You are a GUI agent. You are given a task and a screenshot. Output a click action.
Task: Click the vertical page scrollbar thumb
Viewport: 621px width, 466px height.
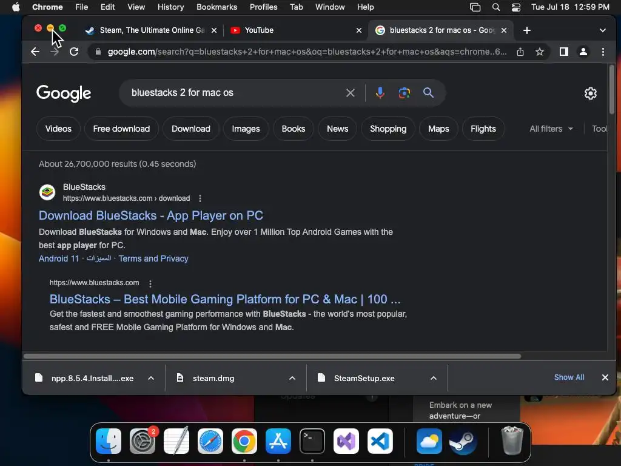click(612, 89)
